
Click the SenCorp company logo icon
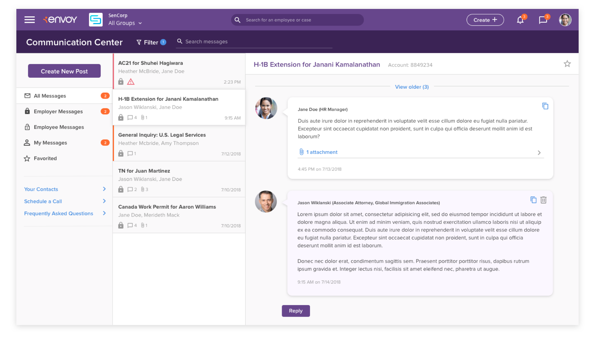point(95,20)
